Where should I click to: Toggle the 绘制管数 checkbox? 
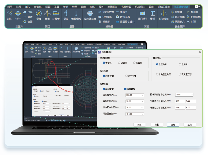point(125,89)
